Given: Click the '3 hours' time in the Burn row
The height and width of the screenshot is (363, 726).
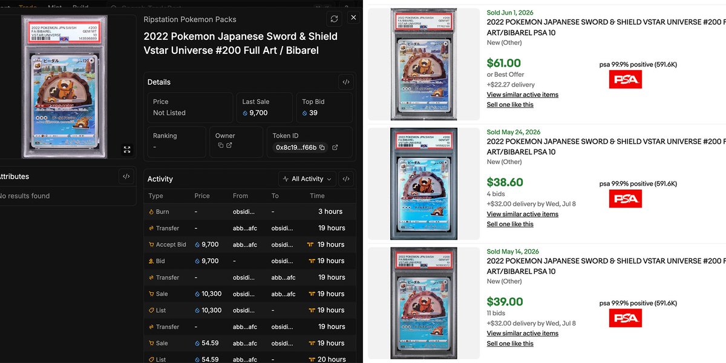Looking at the screenshot, I should point(330,212).
